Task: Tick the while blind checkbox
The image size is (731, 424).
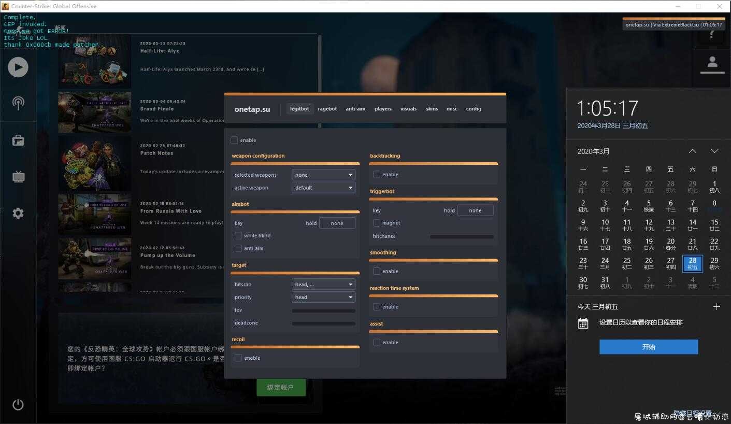Action: [x=238, y=235]
